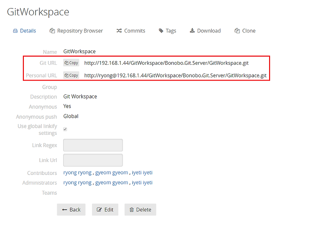Open administrator iyeti iyeti
The width and height of the screenshot is (323, 244).
pos(142,182)
